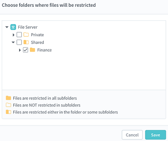
Task: Select the File Server tree label
Action: tap(28, 27)
